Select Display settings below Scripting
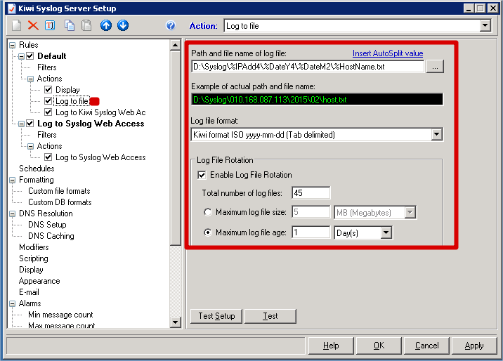Viewport: 503px width, 361px height. pyautogui.click(x=31, y=270)
